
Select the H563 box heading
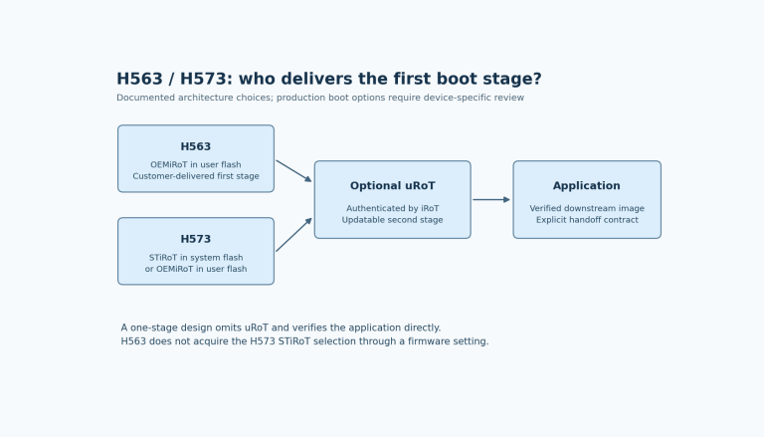pos(195,146)
